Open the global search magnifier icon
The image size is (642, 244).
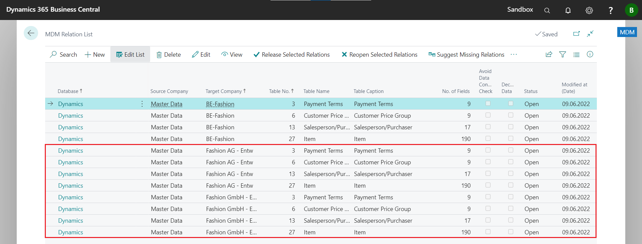[547, 10]
